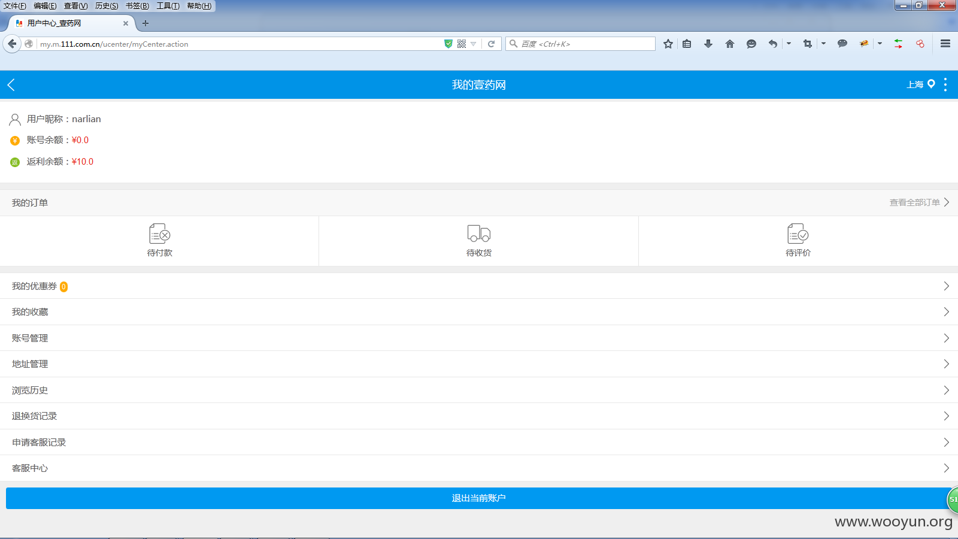View all orders via 查看全部订单
The width and height of the screenshot is (958, 539).
point(919,202)
